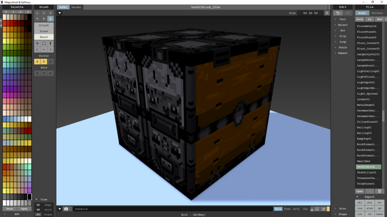
Task: Collapse the View section triangle
Action: 36,200
